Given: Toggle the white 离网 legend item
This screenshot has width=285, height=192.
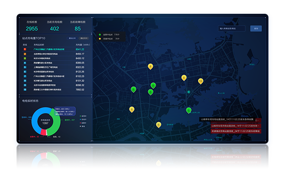Looking at the screenshot, I should point(83,126).
